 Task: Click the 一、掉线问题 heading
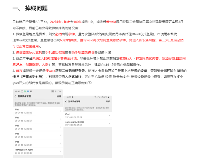tap(30, 8)
